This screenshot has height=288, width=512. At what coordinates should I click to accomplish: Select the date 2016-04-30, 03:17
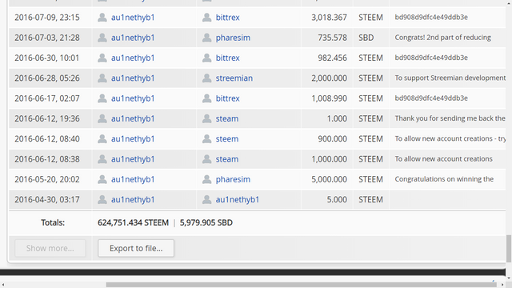click(x=47, y=199)
